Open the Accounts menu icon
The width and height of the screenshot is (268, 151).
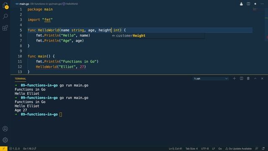(x=5, y=129)
